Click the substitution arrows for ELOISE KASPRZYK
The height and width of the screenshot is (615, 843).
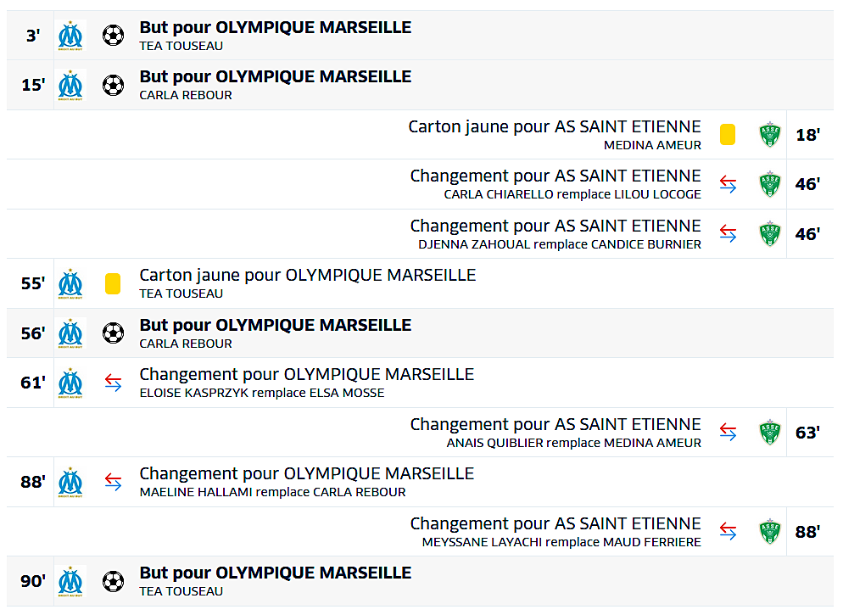click(x=113, y=383)
